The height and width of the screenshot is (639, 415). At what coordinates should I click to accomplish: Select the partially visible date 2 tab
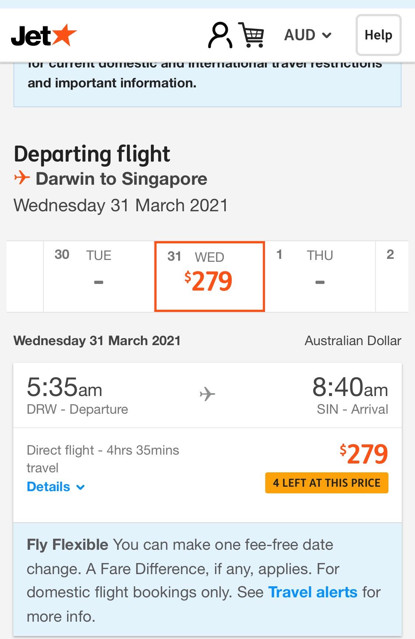(392, 277)
